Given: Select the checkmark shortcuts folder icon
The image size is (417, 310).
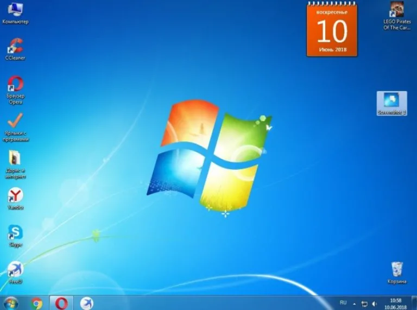Looking at the screenshot, I should pyautogui.click(x=15, y=127).
